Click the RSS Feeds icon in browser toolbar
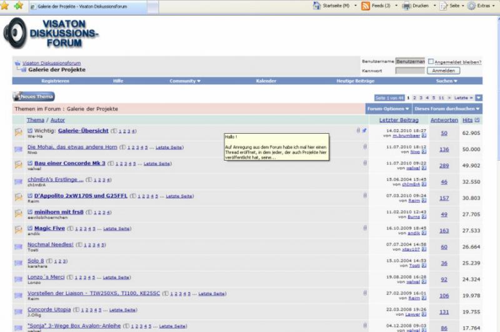This screenshot has height=332, width=500. (365, 6)
